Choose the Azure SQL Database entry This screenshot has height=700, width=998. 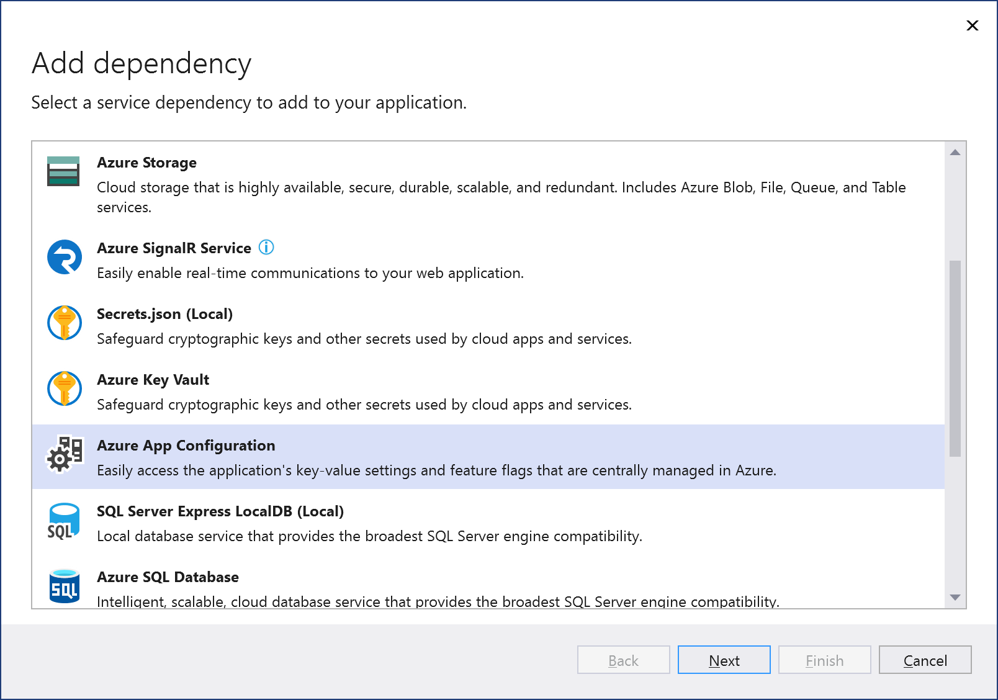pos(168,577)
